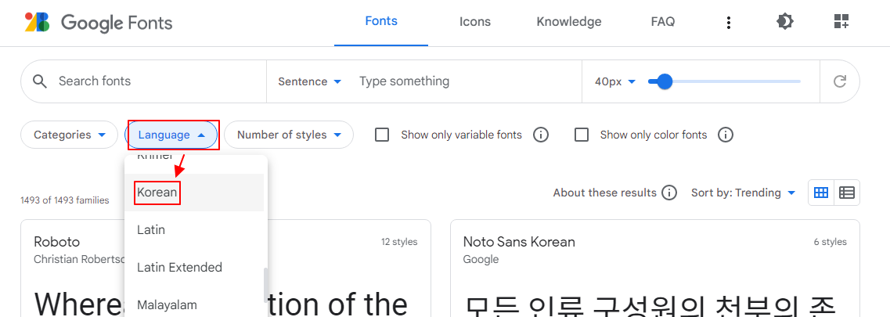Image resolution: width=890 pixels, height=317 pixels.
Task: Click the 6 styles label on Noto Sans Korean
Action: [830, 242]
